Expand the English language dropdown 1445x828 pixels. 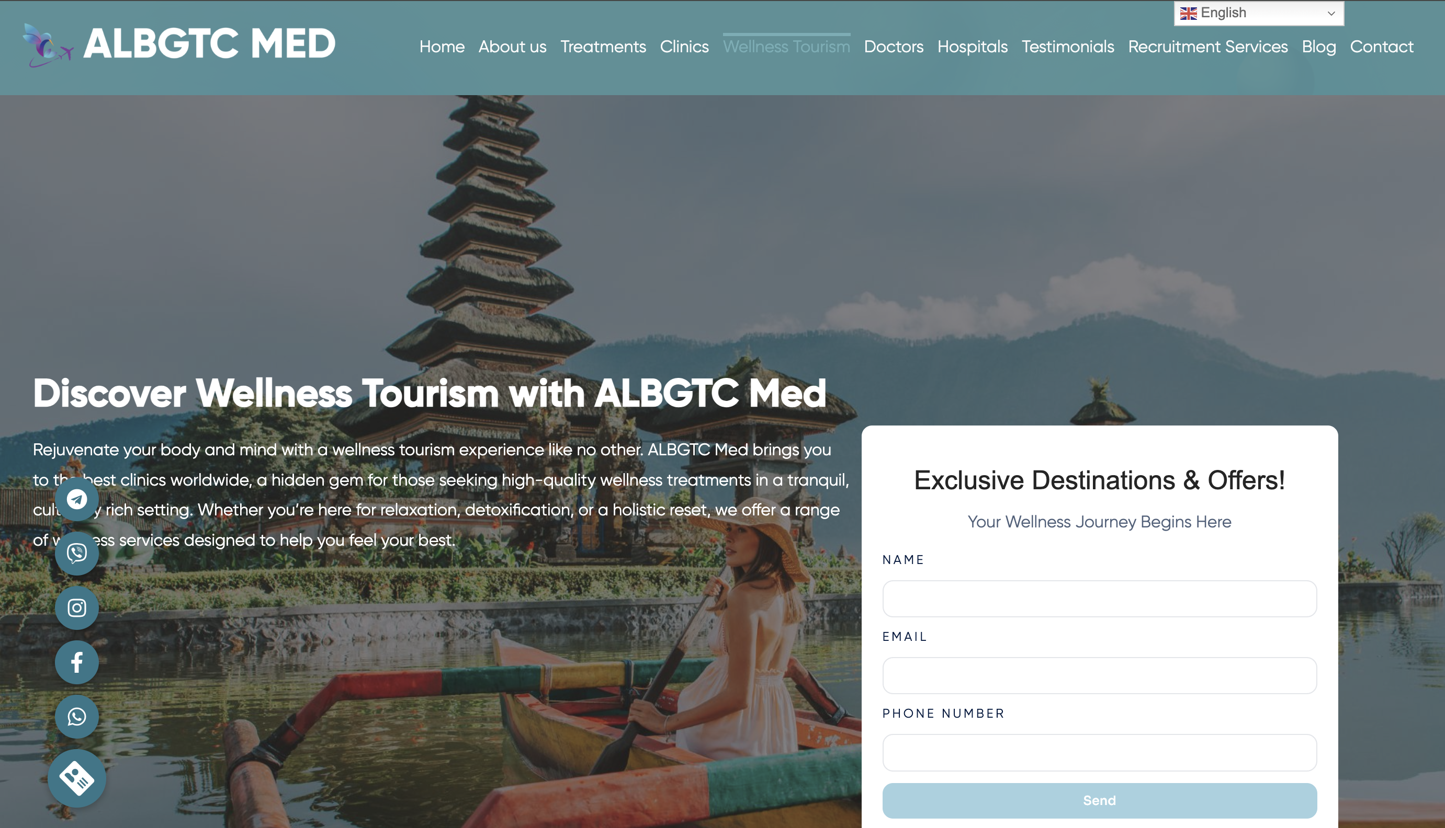[x=1258, y=13]
